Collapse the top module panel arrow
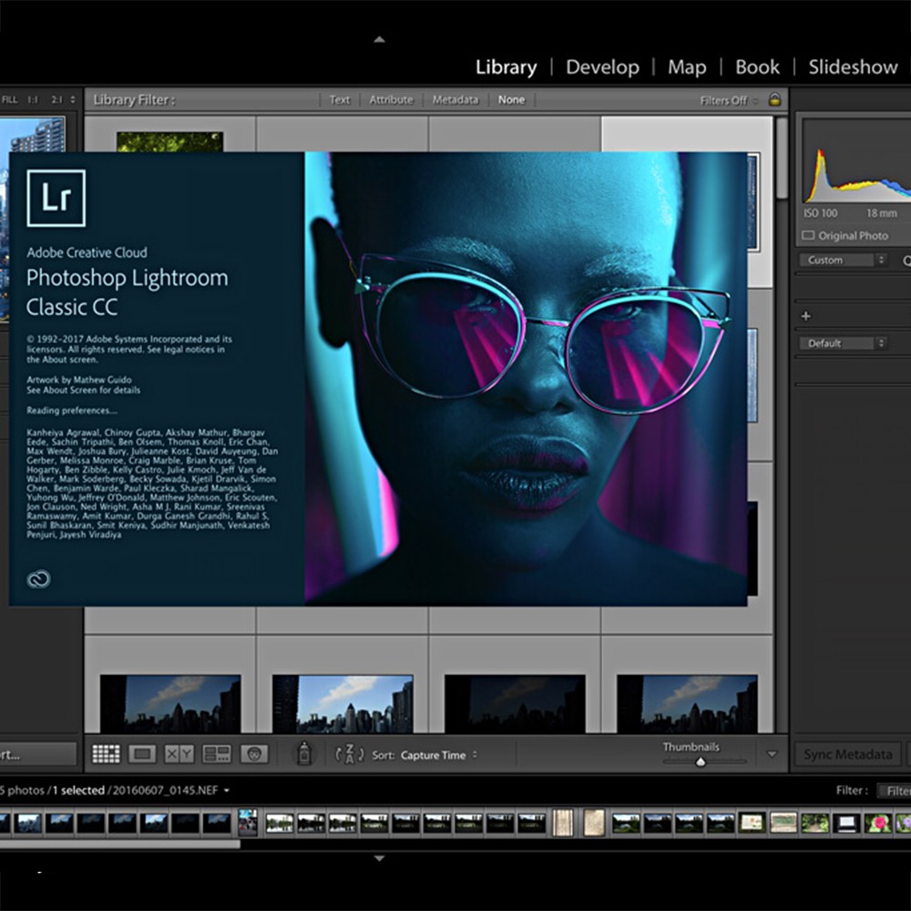The height and width of the screenshot is (911, 911). point(379,39)
